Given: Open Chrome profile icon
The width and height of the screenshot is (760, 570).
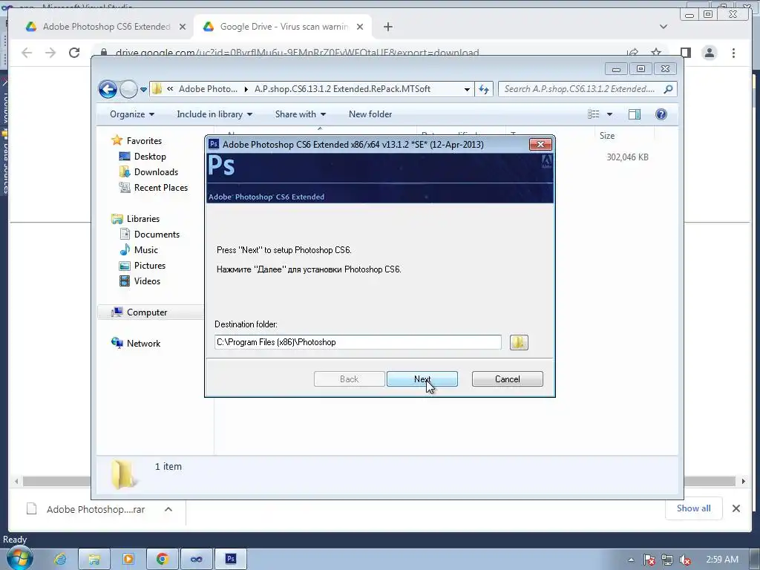Looking at the screenshot, I should click(x=709, y=53).
